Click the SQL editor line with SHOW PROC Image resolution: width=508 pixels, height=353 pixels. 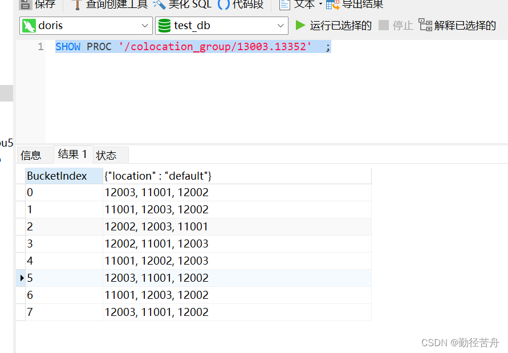193,47
